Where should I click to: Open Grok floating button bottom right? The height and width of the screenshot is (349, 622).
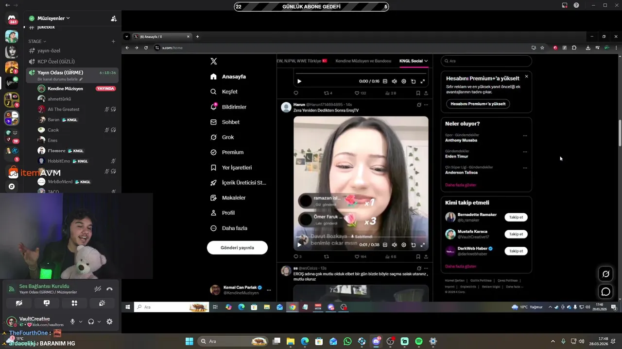pyautogui.click(x=606, y=274)
